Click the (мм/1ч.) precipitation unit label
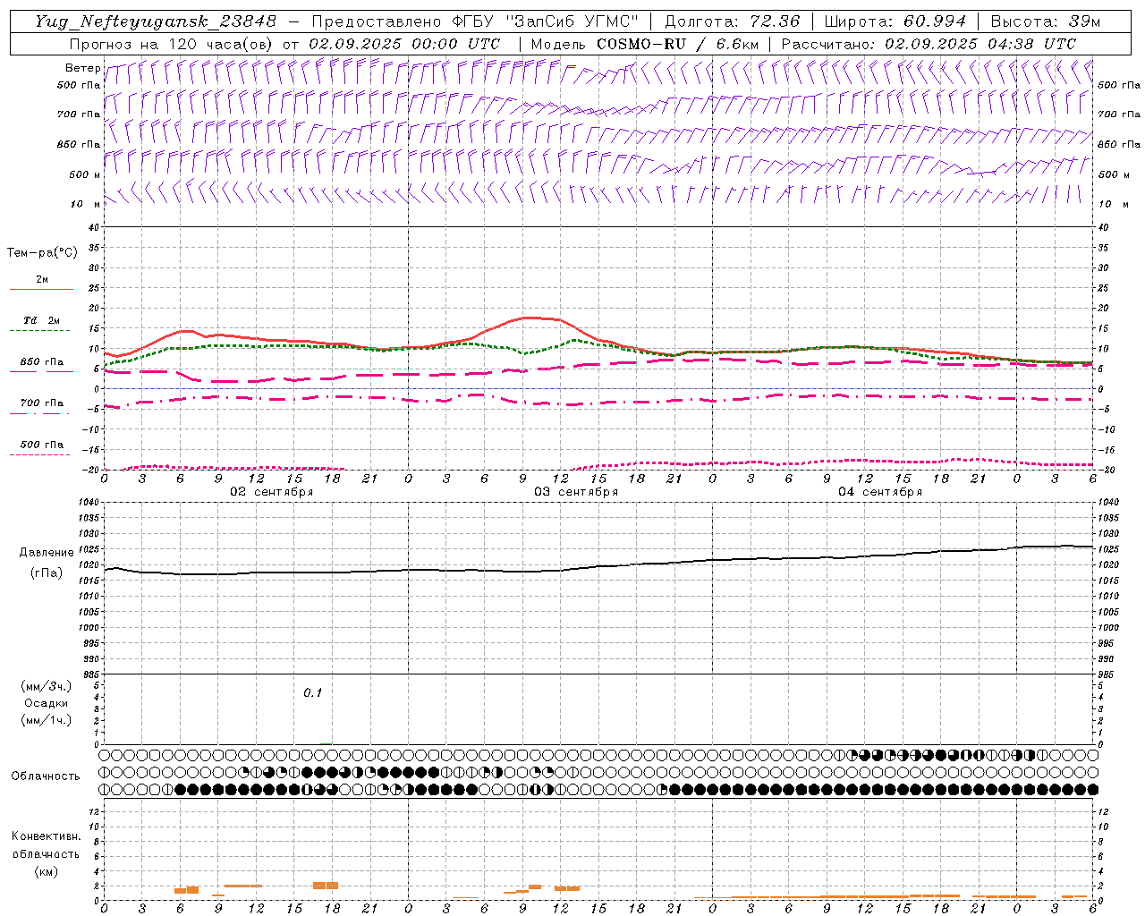Image resolution: width=1145 pixels, height=916 pixels. coord(47,720)
